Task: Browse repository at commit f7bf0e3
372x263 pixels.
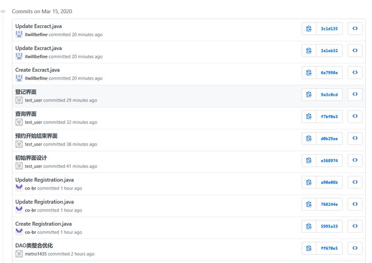Action: pyautogui.click(x=355, y=116)
